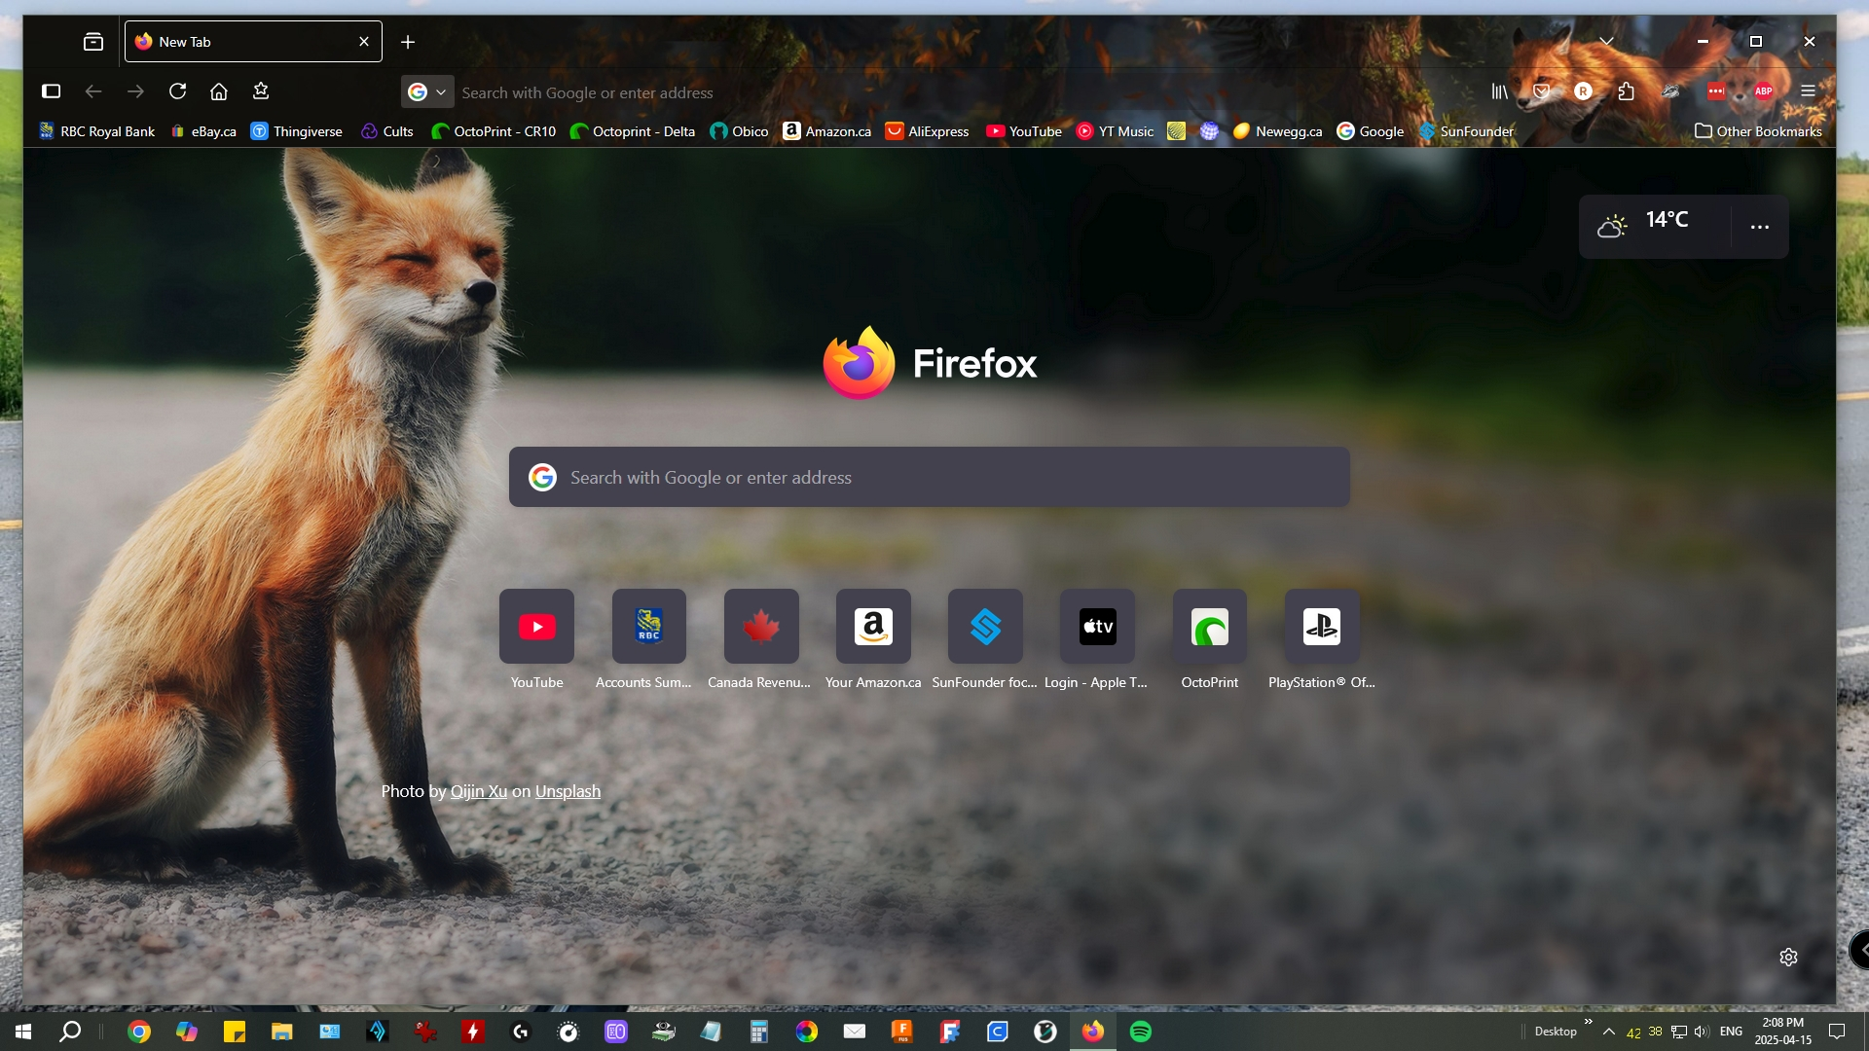Open new tab customization gear
This screenshot has height=1051, width=1869.
tap(1788, 958)
